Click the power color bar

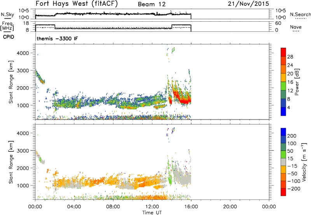pyautogui.click(x=283, y=82)
